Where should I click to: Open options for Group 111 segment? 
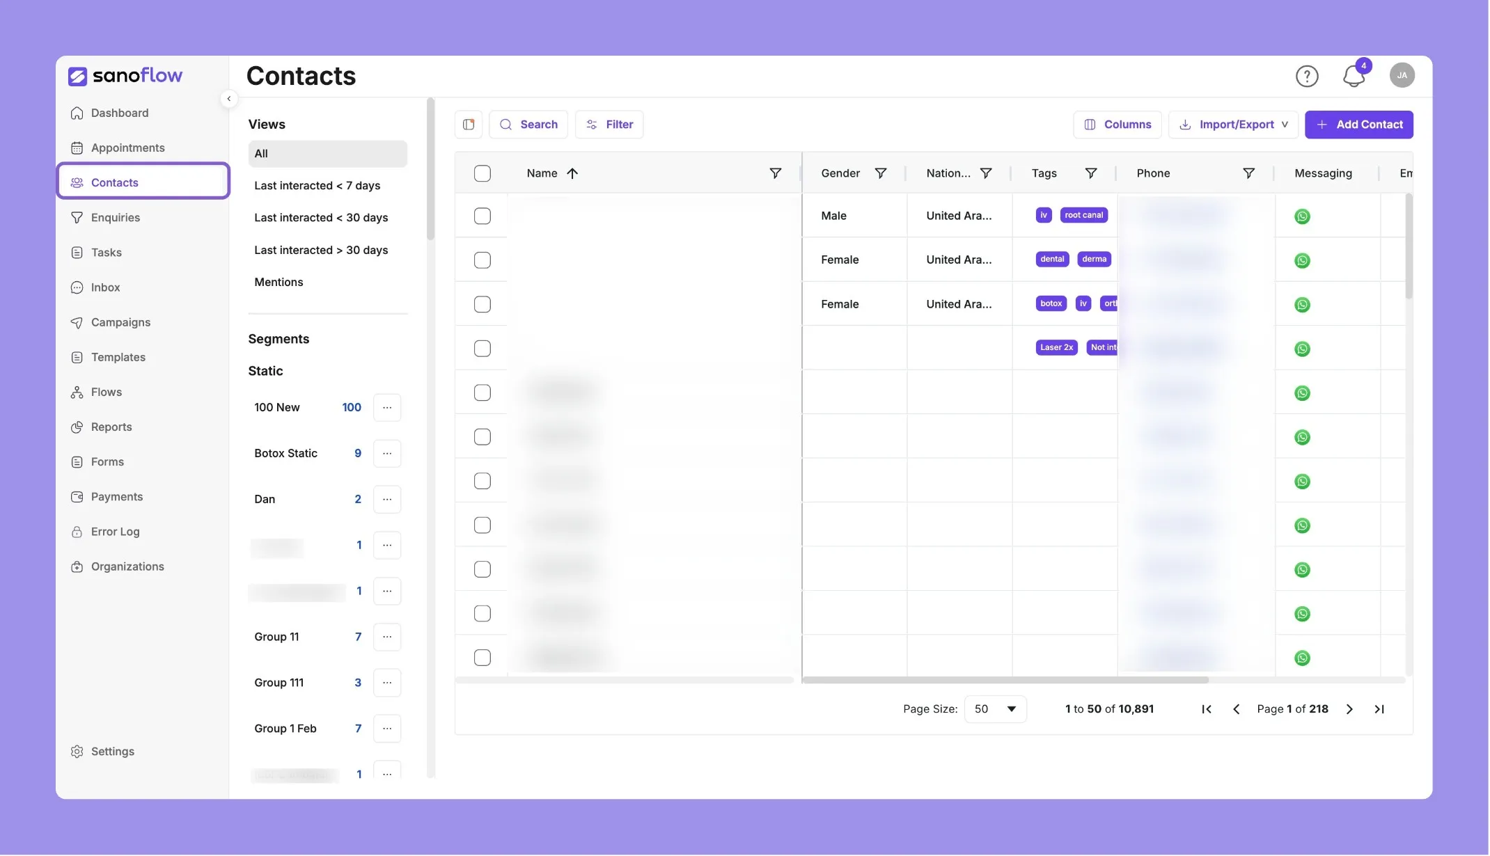coord(387,683)
